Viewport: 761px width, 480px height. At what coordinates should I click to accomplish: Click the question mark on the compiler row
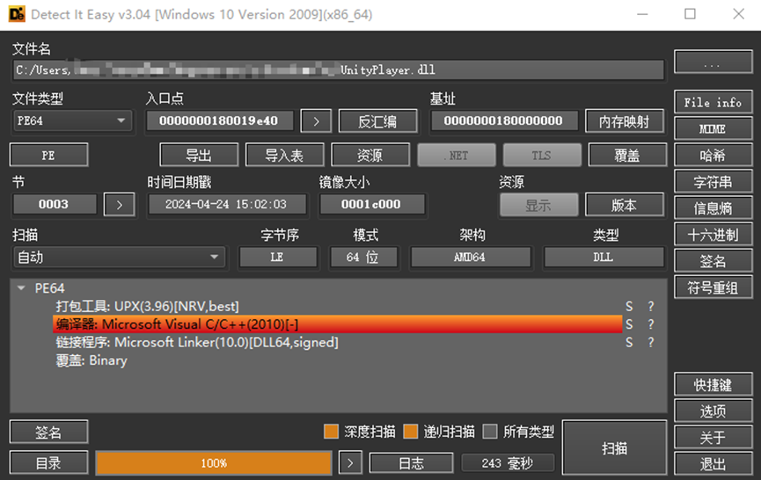click(651, 324)
